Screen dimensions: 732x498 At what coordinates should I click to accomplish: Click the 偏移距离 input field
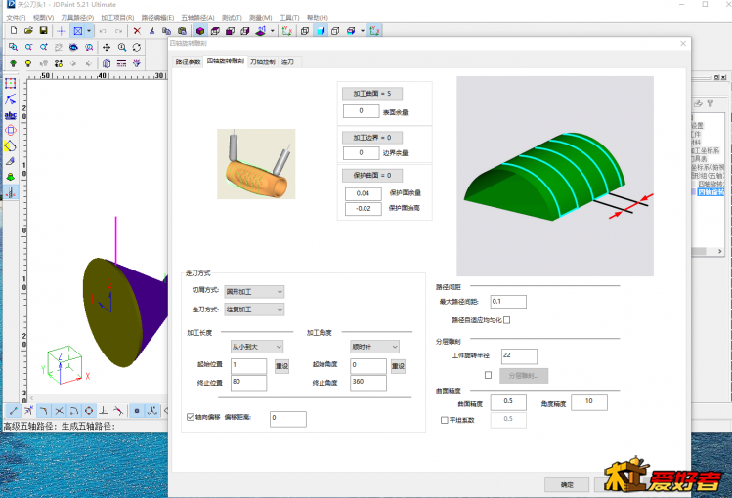click(x=288, y=419)
